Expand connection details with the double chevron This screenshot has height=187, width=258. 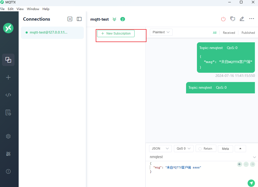pos(114,19)
